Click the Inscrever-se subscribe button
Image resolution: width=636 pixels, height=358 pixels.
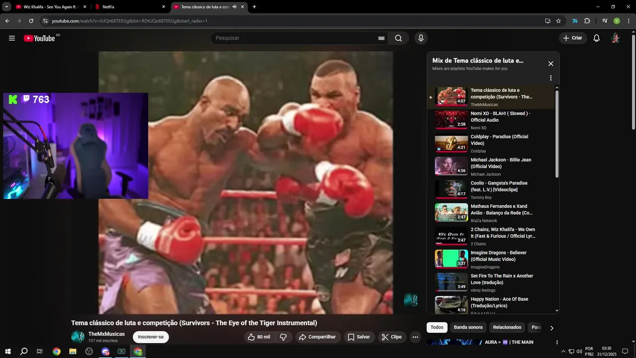tap(151, 337)
